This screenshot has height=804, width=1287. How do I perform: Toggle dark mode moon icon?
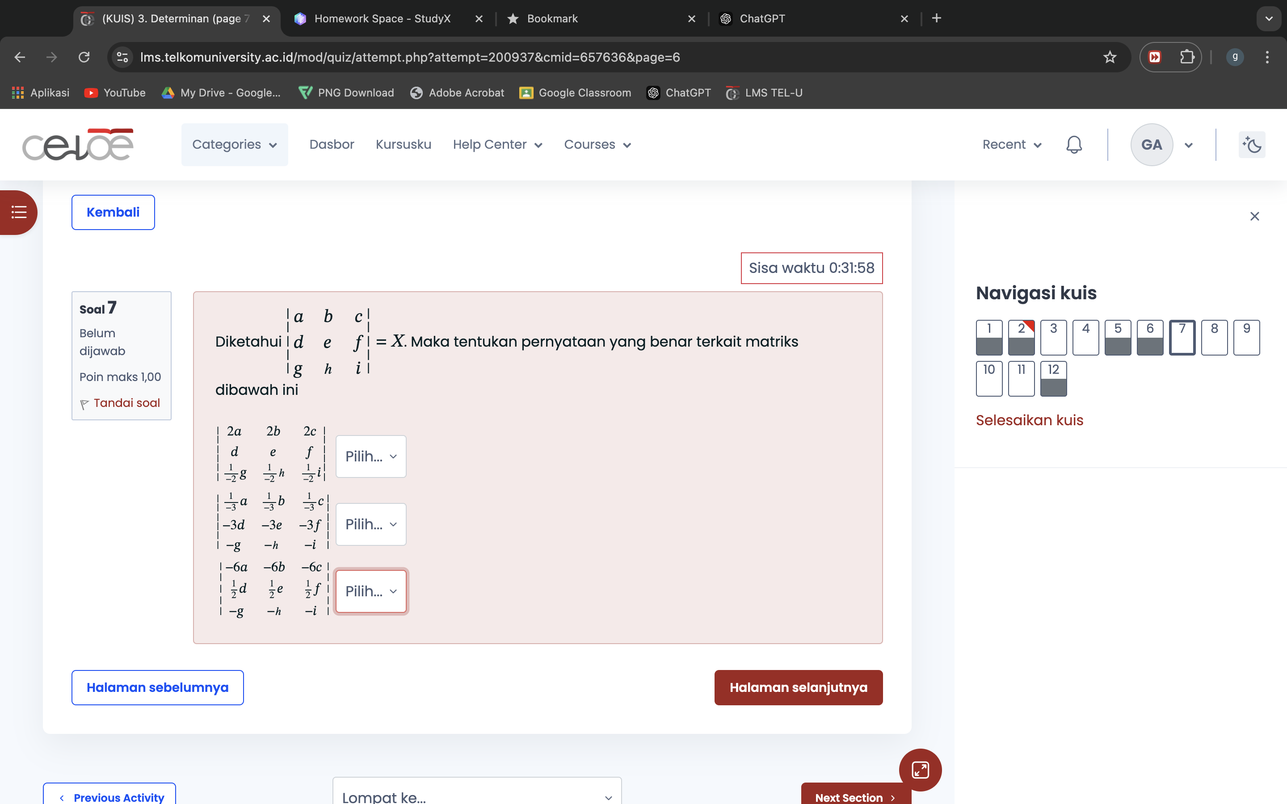pos(1252,145)
